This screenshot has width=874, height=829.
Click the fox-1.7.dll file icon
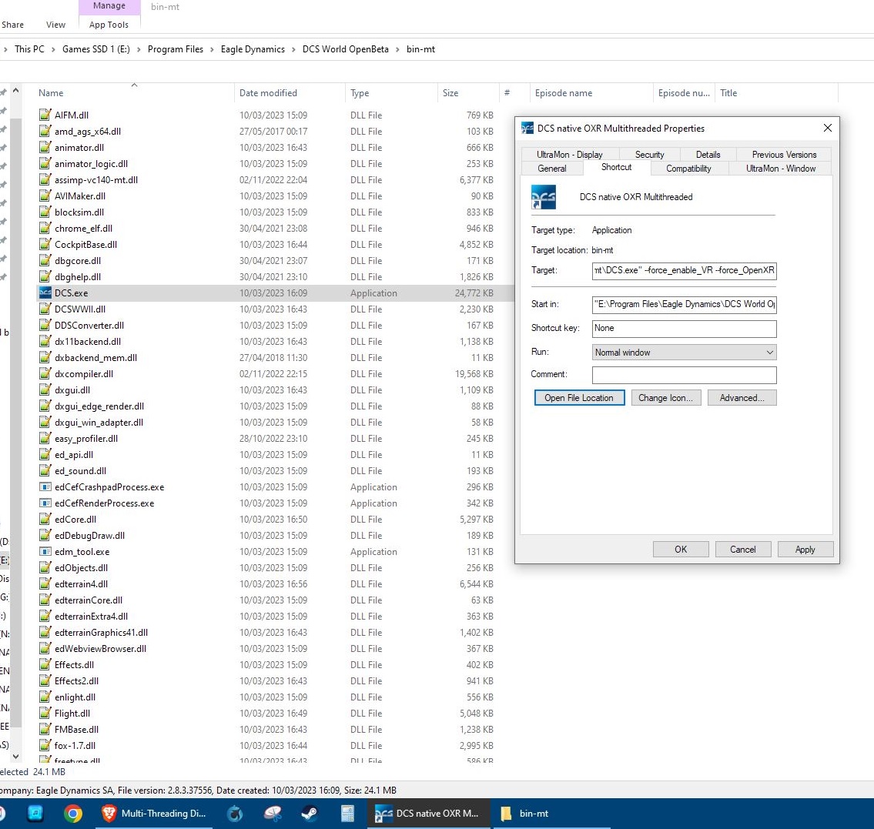pyautogui.click(x=45, y=745)
